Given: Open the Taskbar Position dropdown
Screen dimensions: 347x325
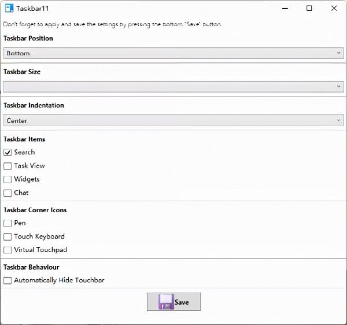Looking at the screenshot, I should (173, 53).
